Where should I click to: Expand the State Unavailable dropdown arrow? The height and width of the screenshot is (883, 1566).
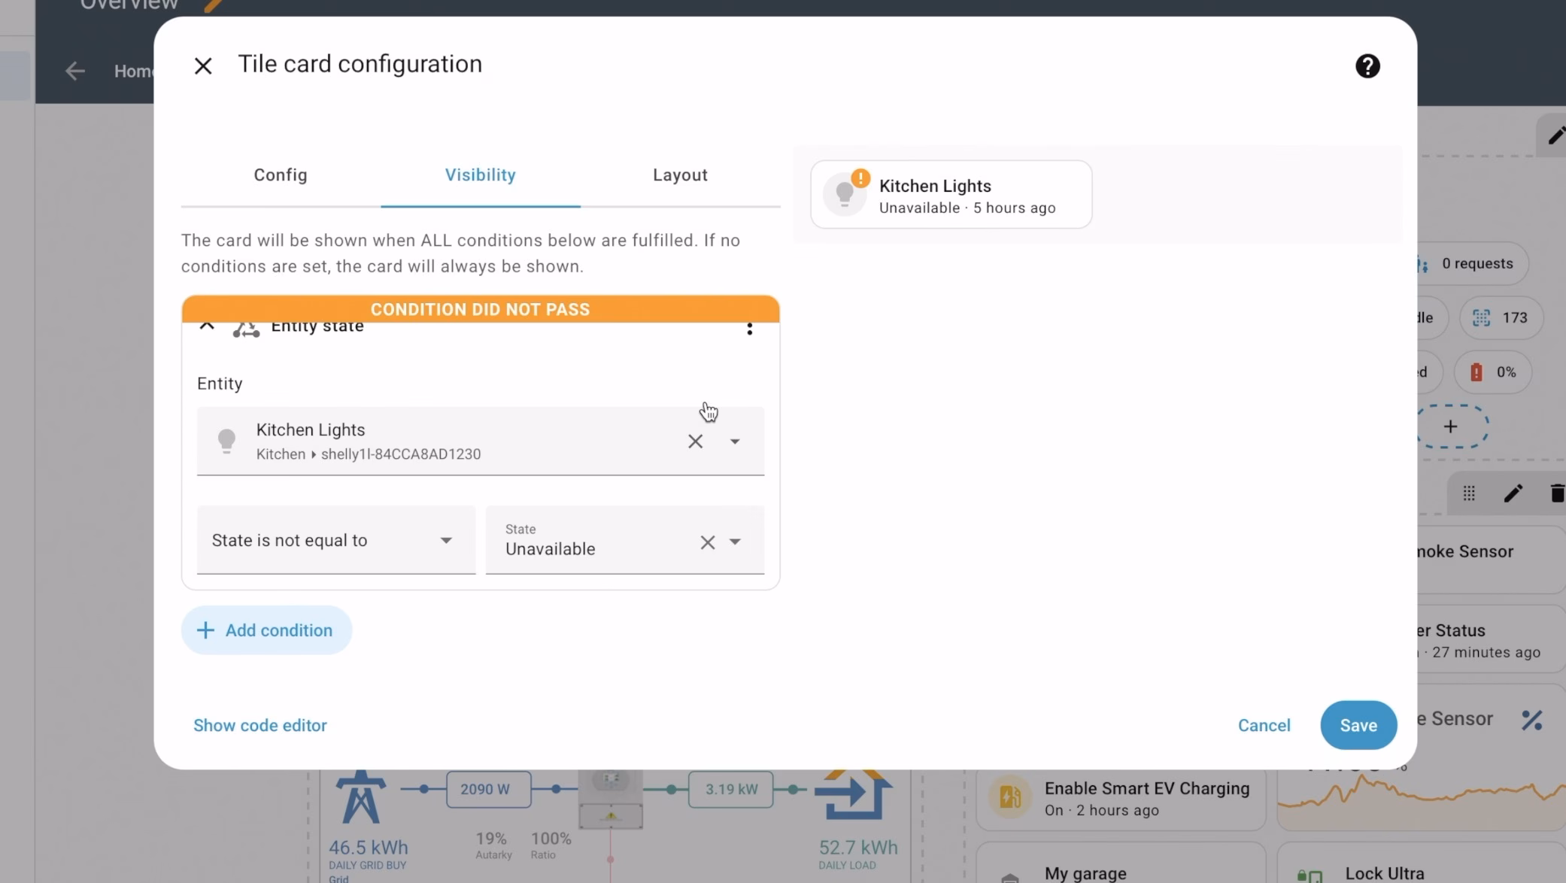pyautogui.click(x=735, y=542)
